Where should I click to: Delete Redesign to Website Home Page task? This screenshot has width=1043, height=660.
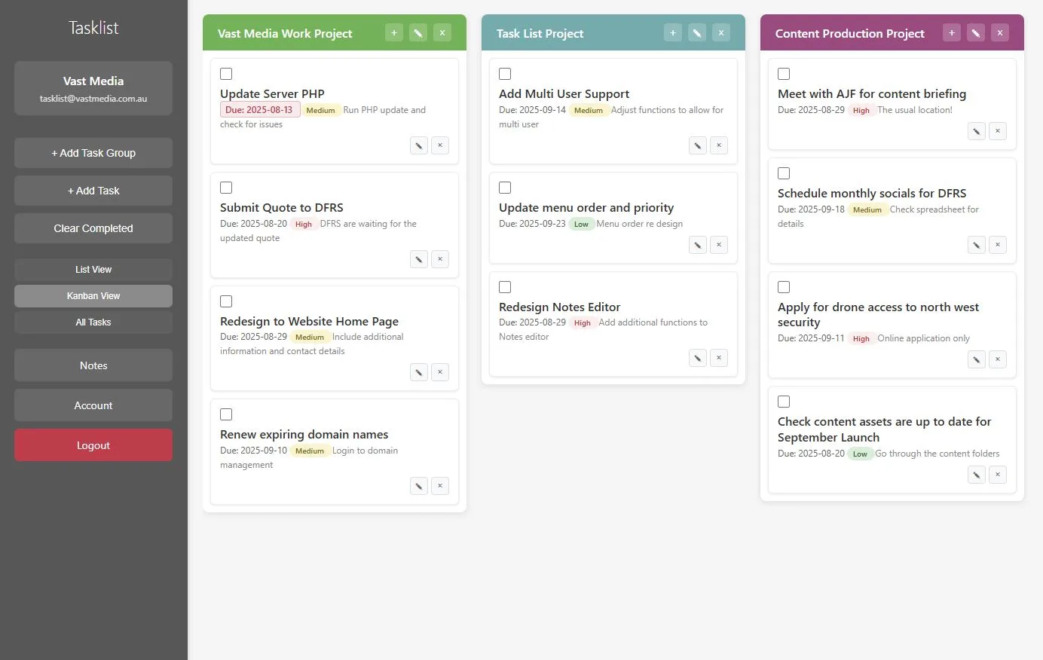point(440,372)
